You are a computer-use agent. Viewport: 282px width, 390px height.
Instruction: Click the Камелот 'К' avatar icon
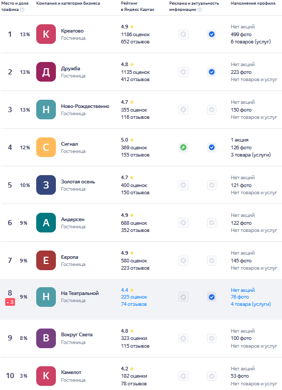pos(46,376)
